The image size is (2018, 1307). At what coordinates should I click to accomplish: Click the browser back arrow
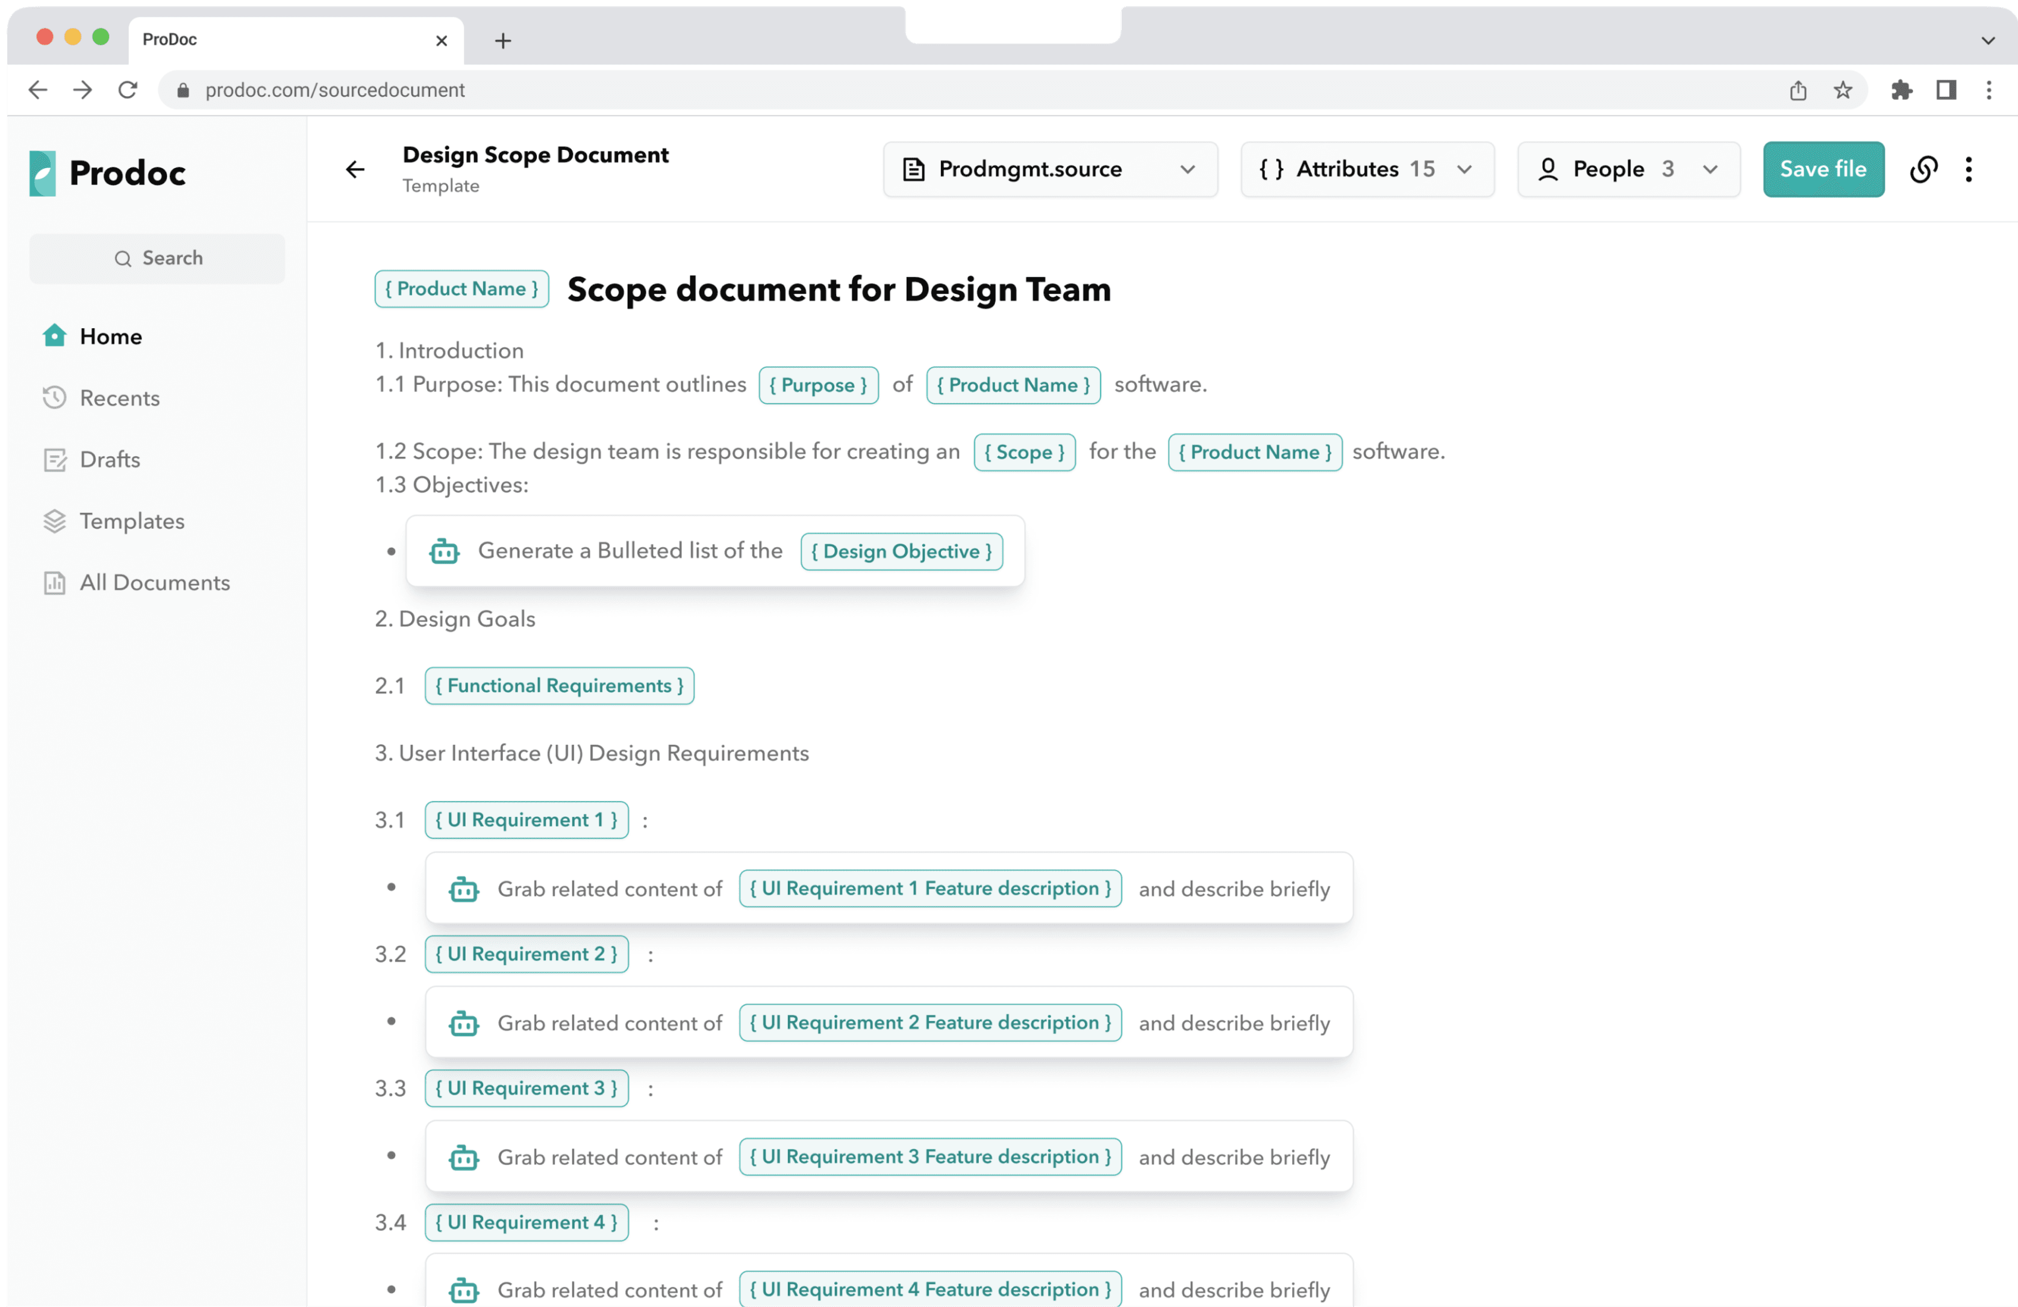tap(37, 90)
